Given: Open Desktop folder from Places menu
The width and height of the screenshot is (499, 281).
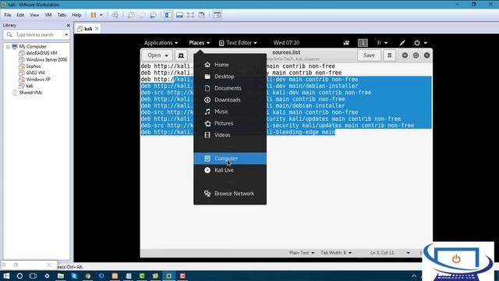Looking at the screenshot, I should (230, 76).
